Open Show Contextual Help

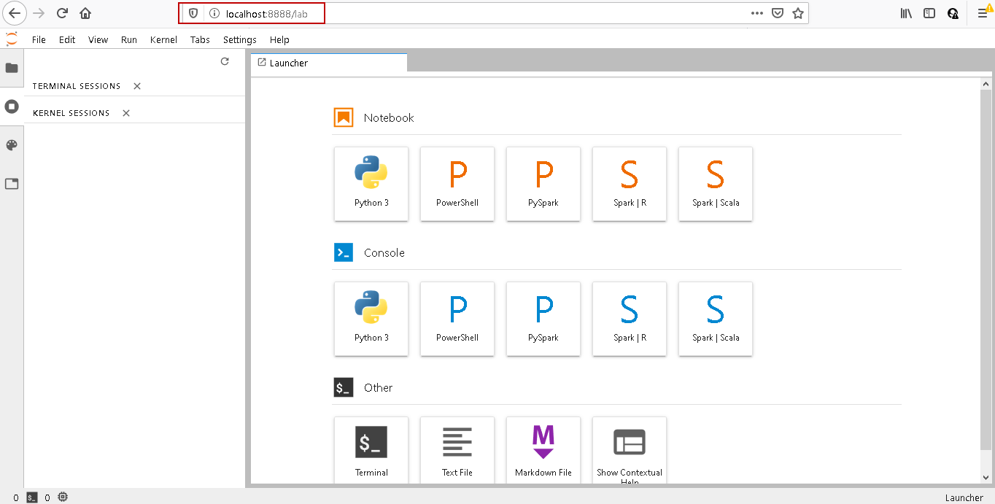(629, 450)
